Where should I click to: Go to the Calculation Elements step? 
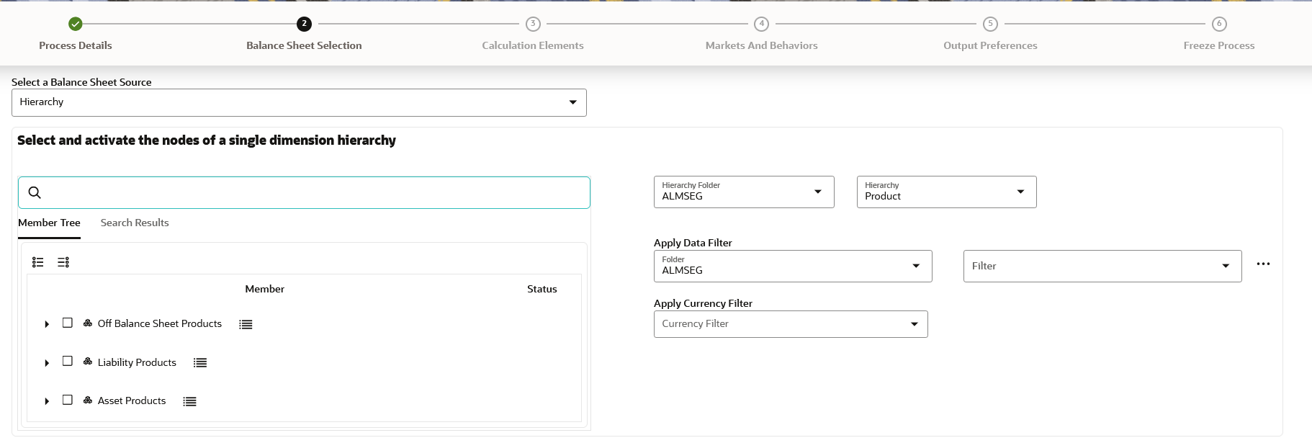[533, 24]
